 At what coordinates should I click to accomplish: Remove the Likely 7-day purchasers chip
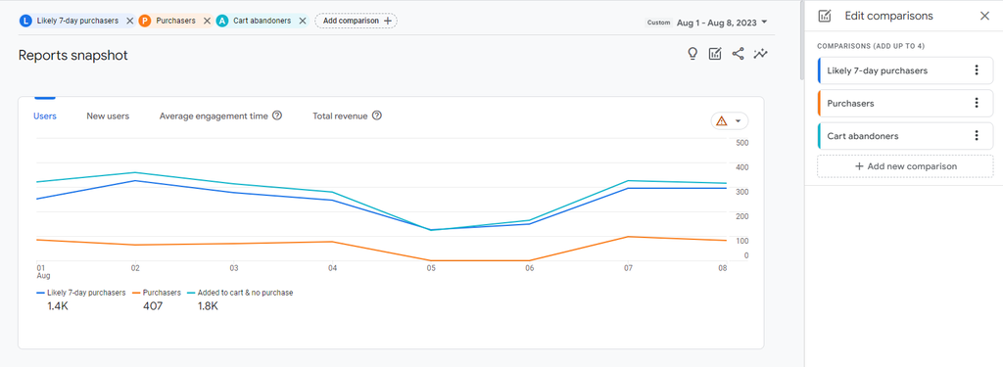(130, 21)
